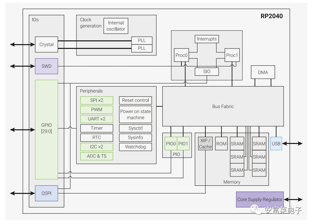
Task: Select the Crystal block in IOs
Action: (x=46, y=44)
